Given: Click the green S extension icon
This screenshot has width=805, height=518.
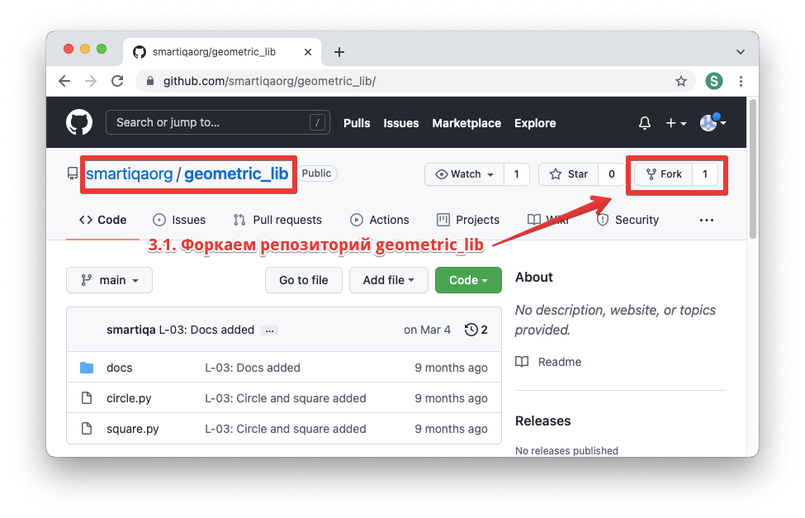Looking at the screenshot, I should pyautogui.click(x=713, y=81).
